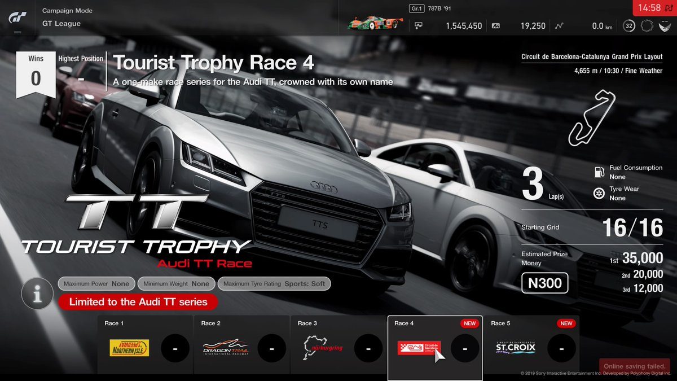Click the Race 1 result circle
The height and width of the screenshot is (381, 677).
(x=175, y=349)
